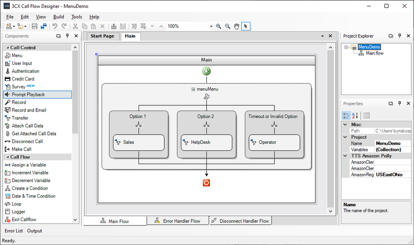414x245 pixels.
Task: Open the 100% zoom level dropdown
Action: coord(211,26)
